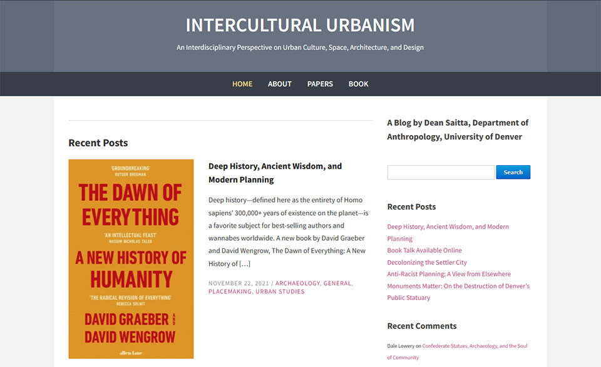The width and height of the screenshot is (601, 367).
Task: Read Decolonizing the Settler City post
Action: [x=427, y=262]
